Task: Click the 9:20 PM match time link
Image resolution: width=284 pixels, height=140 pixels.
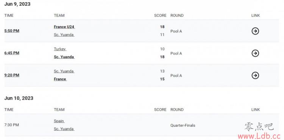Action: tap(12, 75)
